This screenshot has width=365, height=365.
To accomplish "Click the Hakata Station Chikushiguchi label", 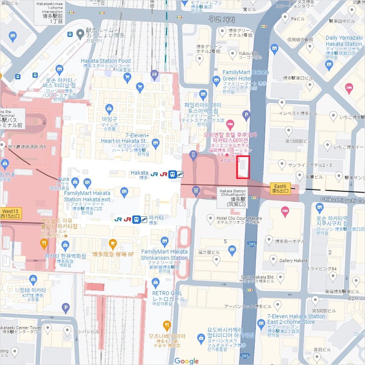I will [232, 198].
